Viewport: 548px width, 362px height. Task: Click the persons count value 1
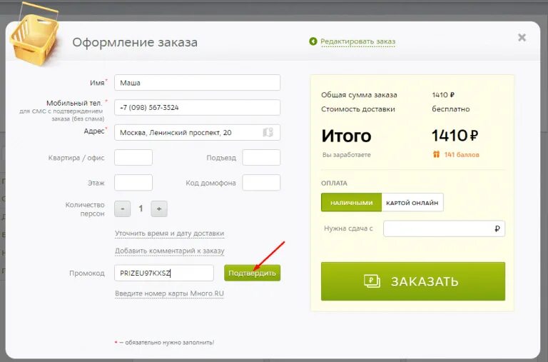click(141, 208)
